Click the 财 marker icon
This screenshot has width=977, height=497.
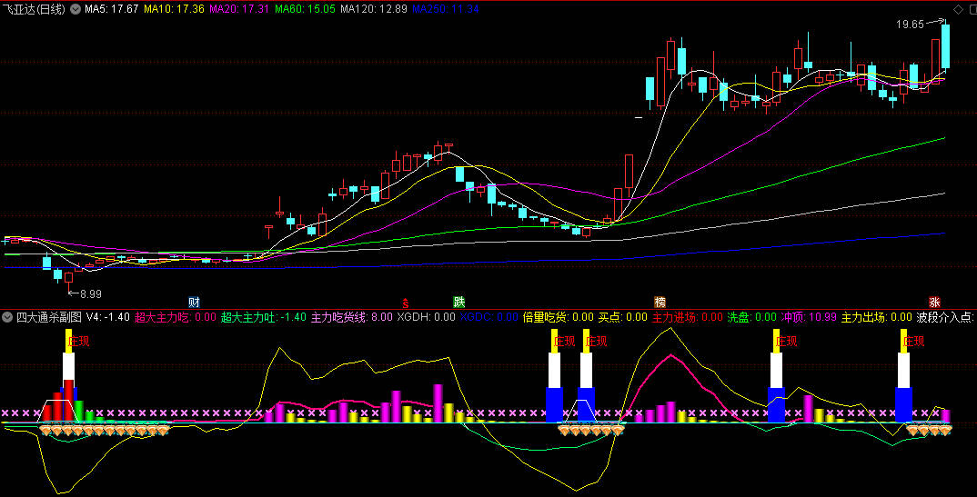pyautogui.click(x=195, y=303)
